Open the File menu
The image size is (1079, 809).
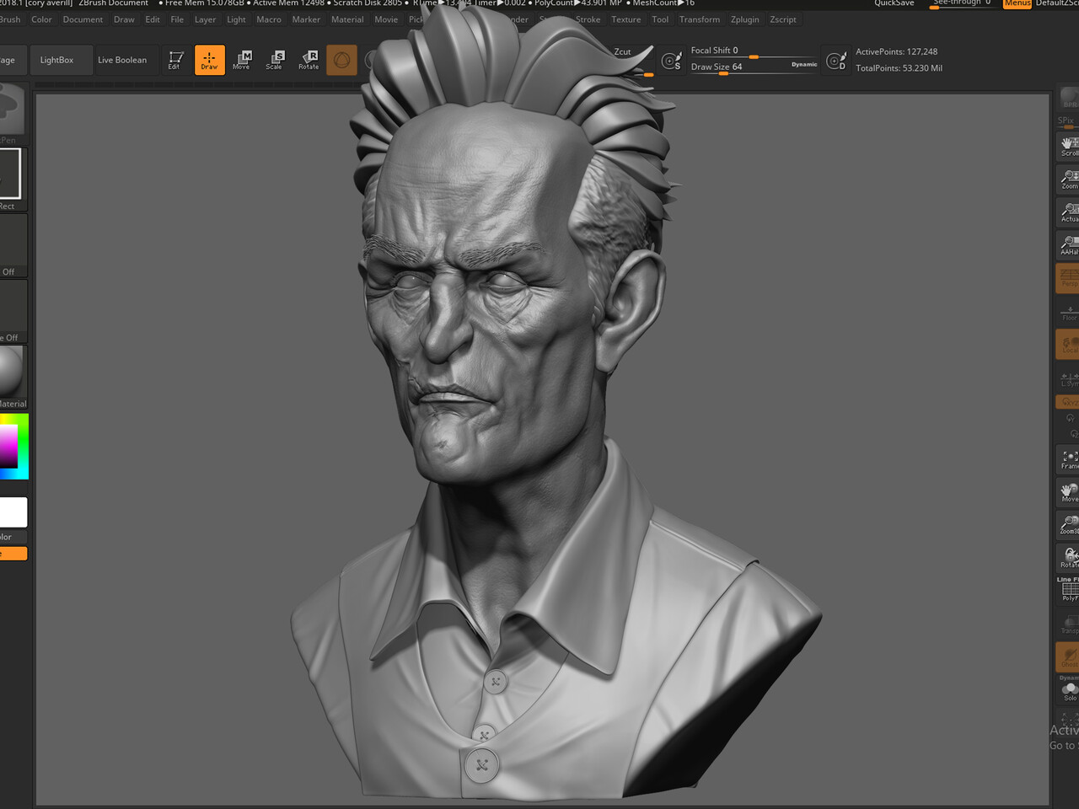coord(177,19)
